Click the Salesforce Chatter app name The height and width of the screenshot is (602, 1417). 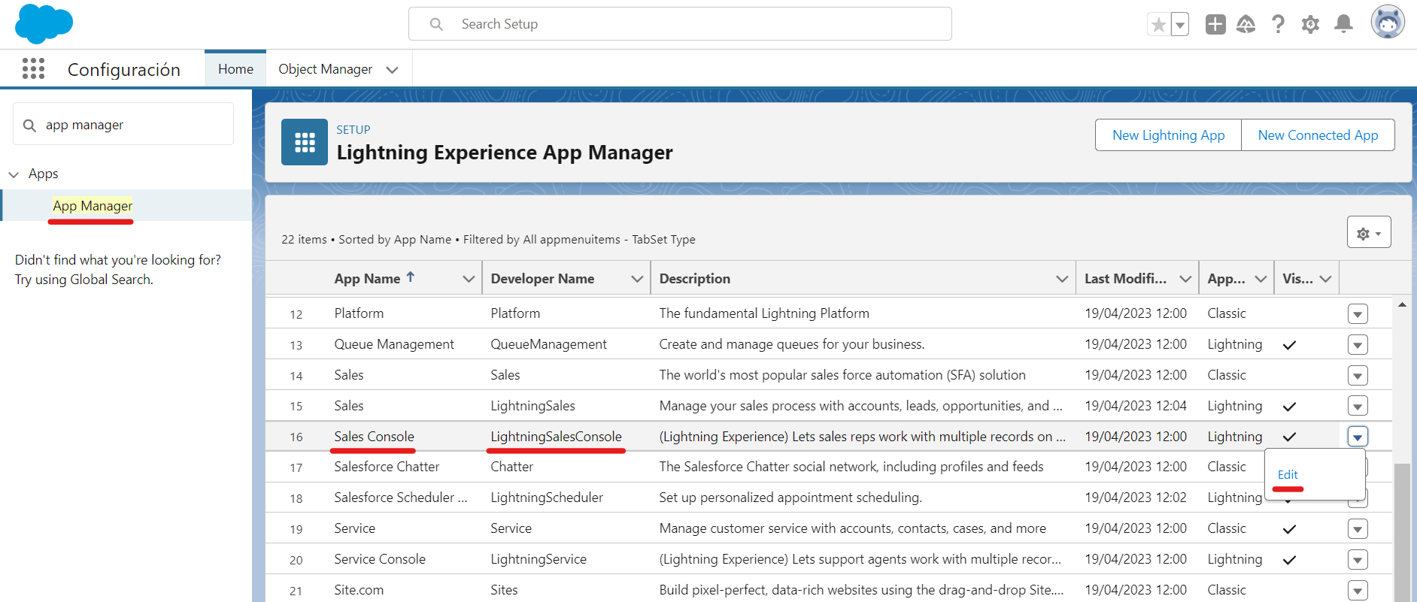point(387,467)
